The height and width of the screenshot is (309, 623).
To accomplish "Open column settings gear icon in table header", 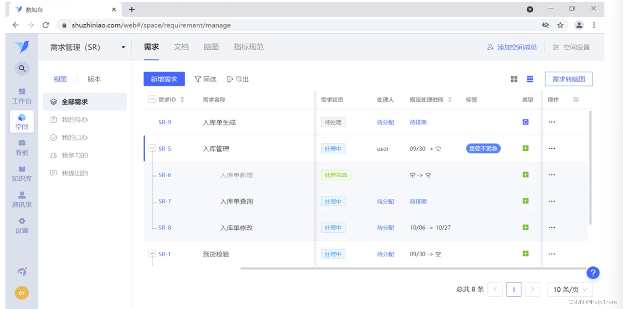I will [x=576, y=99].
